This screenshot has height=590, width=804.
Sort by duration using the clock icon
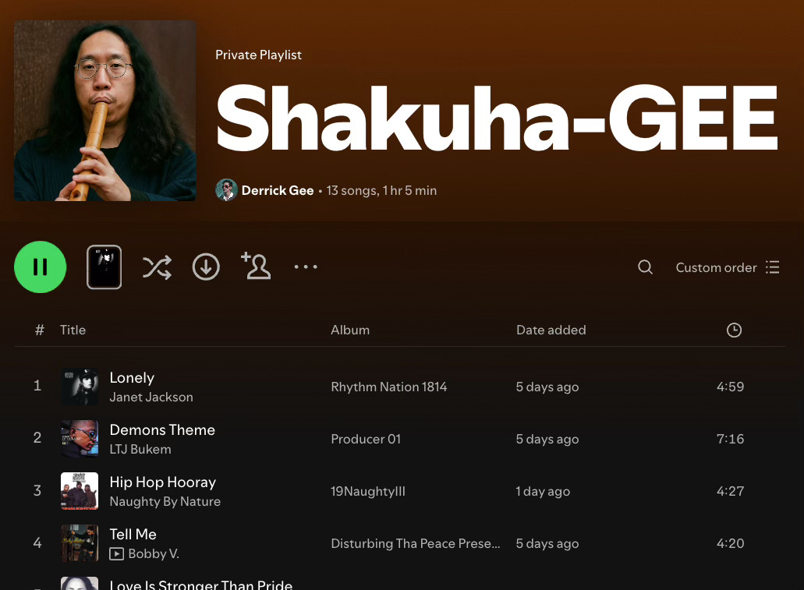click(735, 330)
